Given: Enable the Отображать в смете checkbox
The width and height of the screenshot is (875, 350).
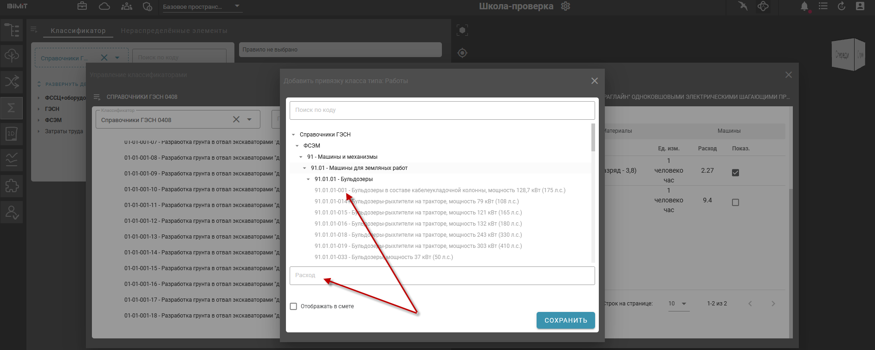Looking at the screenshot, I should (x=293, y=306).
